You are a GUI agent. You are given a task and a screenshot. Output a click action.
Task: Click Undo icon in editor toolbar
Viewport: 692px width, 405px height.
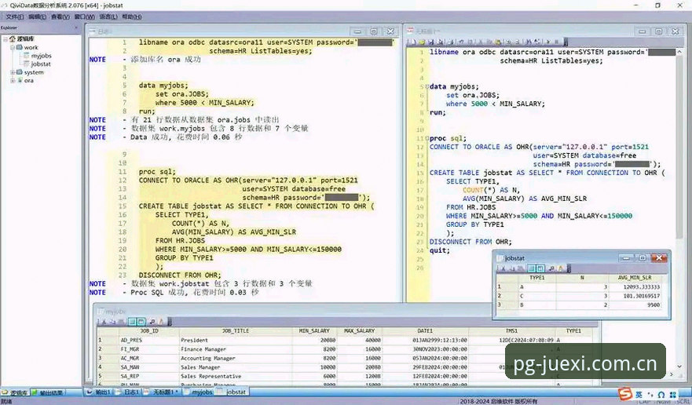(x=461, y=42)
